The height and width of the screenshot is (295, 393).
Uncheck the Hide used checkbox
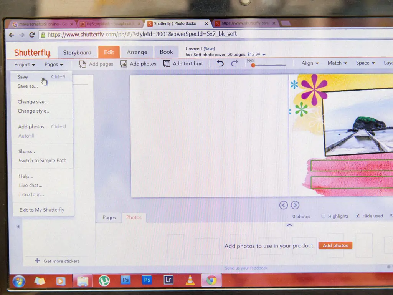coord(358,216)
